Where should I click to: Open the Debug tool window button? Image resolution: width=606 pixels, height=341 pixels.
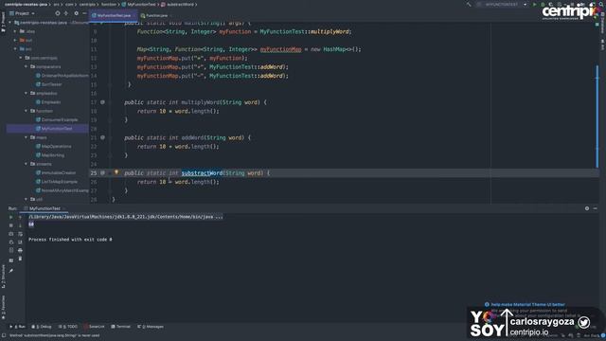42,327
